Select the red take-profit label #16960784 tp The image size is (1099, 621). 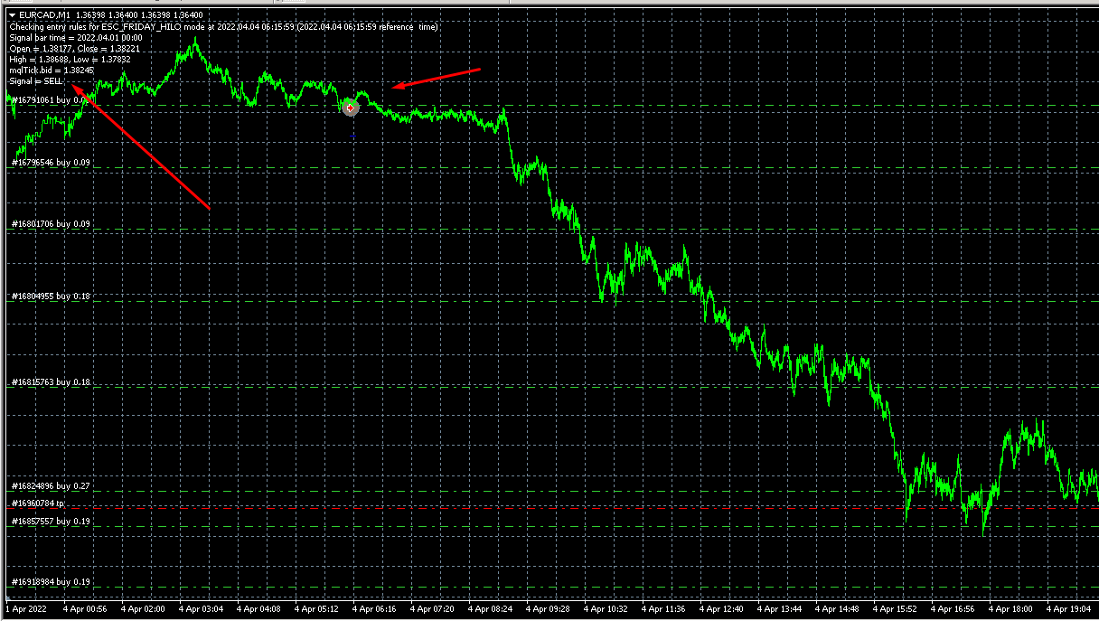[37, 503]
